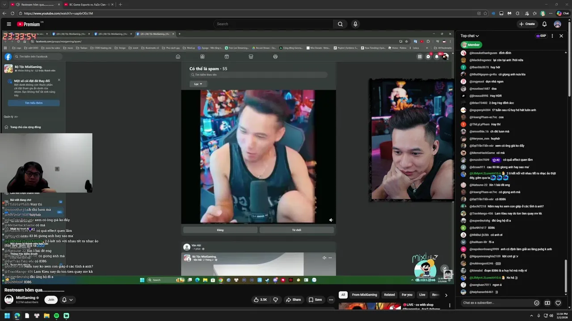The height and width of the screenshot is (321, 572).
Task: Open a new browser tab
Action: click(120, 4)
